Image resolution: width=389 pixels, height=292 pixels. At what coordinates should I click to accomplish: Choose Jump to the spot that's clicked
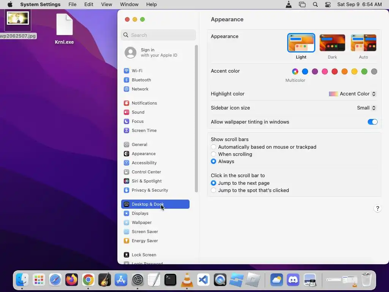[213, 190]
